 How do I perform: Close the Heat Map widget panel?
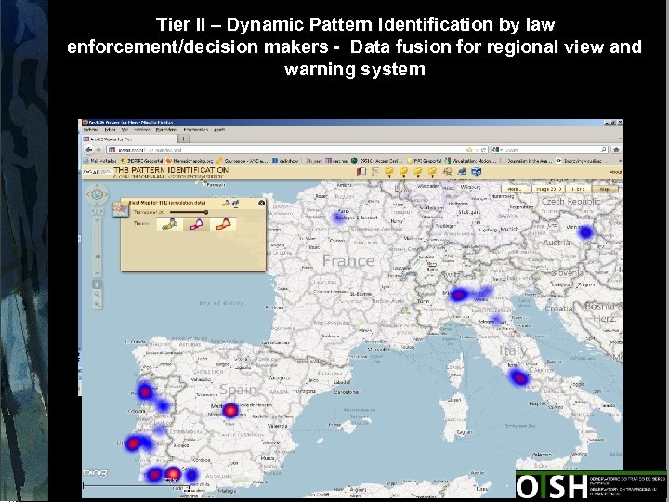pos(261,204)
